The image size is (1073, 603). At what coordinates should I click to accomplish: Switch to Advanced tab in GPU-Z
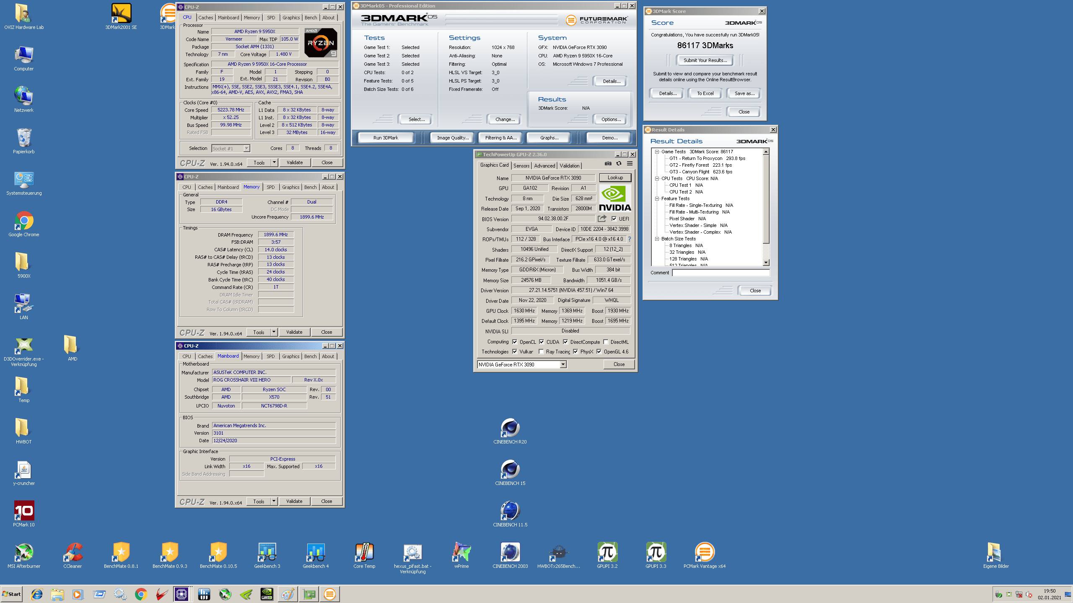544,165
